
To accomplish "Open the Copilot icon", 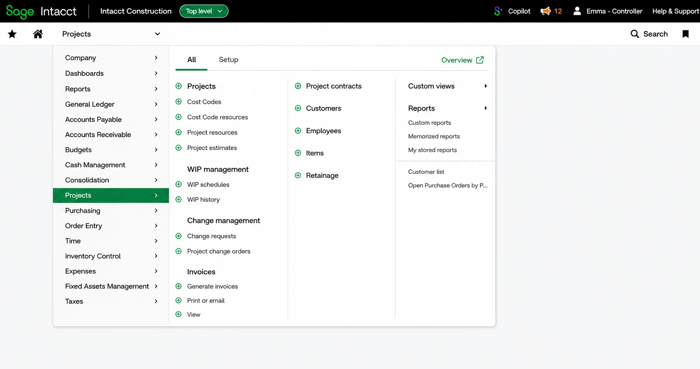I will click(498, 11).
